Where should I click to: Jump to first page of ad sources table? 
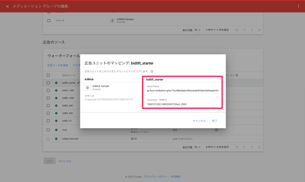click(x=237, y=147)
